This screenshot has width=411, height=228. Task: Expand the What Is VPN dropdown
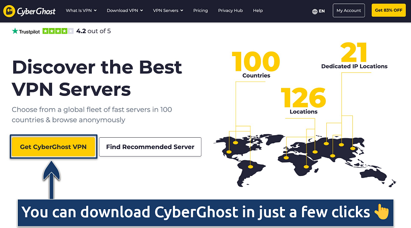tap(82, 10)
